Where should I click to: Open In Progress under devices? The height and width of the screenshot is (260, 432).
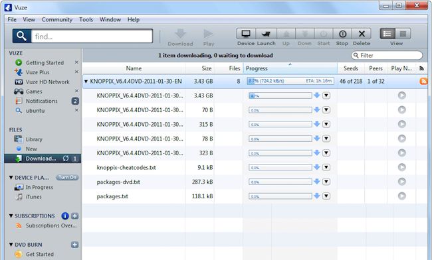click(39, 188)
